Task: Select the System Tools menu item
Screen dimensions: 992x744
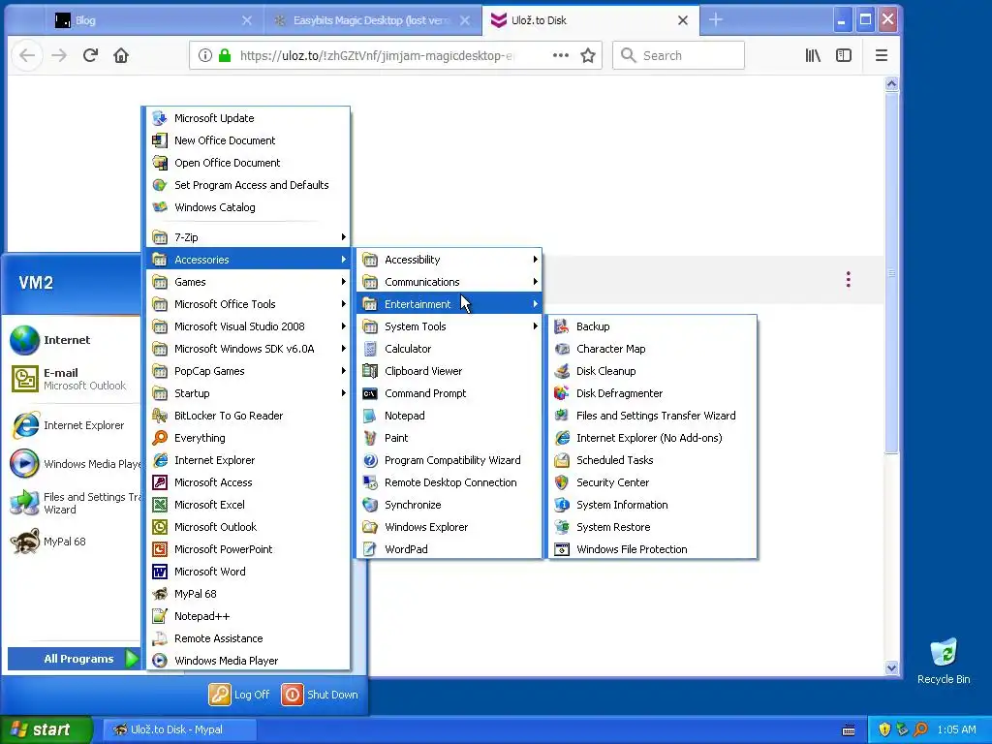Action: click(449, 326)
